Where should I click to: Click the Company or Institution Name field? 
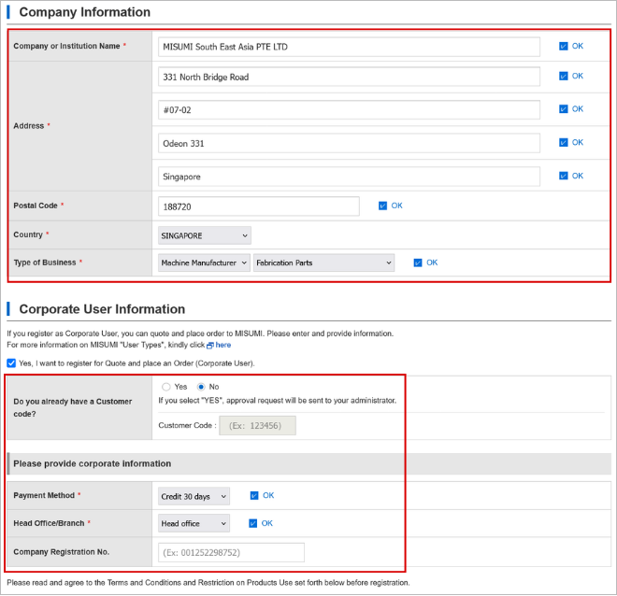tap(349, 48)
